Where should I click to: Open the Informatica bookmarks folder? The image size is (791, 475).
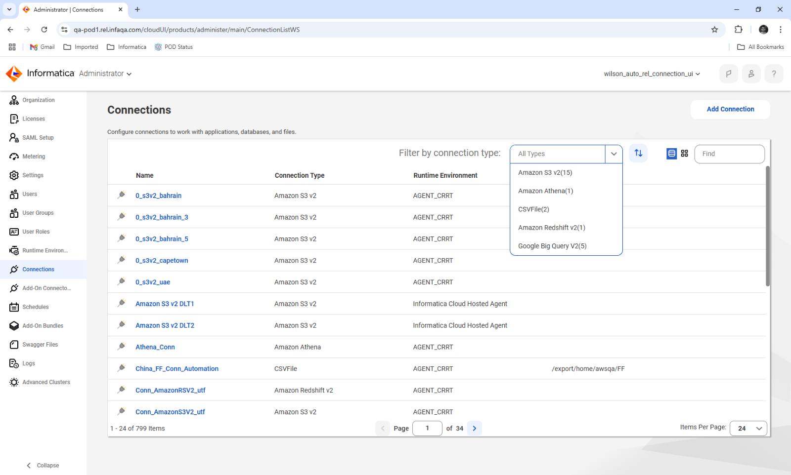pos(127,47)
